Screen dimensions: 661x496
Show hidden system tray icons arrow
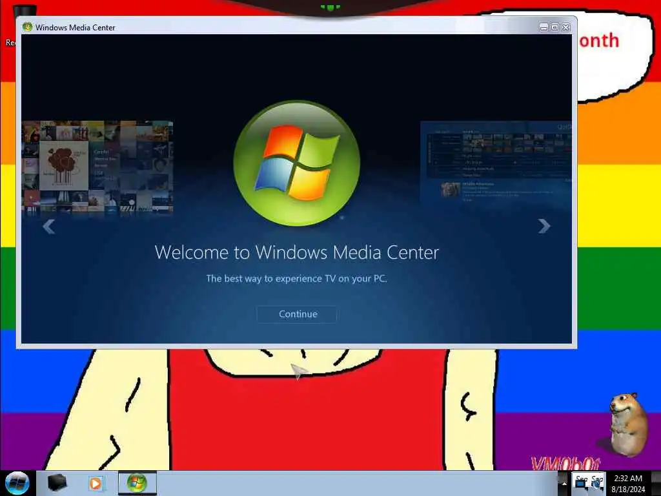coord(564,484)
